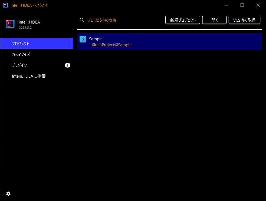Screen dimensions: 266x201
Task: Click the version 2021.3.2 text
Action: (25, 28)
